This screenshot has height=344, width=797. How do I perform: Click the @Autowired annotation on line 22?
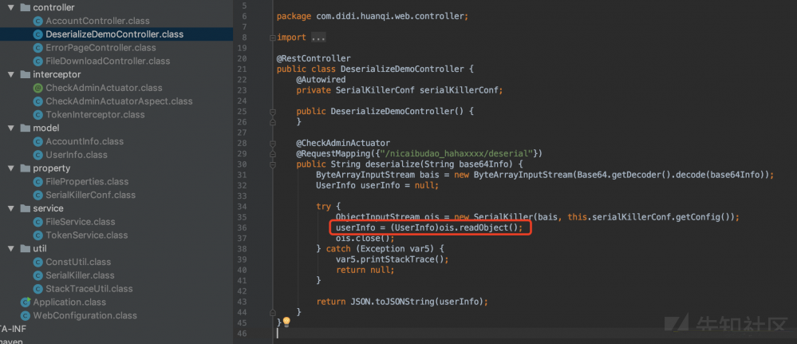(322, 79)
